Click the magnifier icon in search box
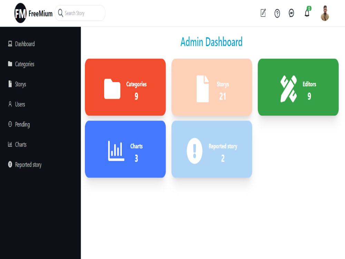 click(x=60, y=13)
